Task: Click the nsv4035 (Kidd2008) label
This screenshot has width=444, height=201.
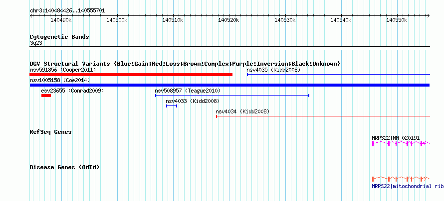Action: click(273, 70)
